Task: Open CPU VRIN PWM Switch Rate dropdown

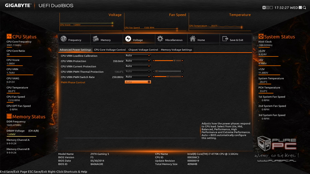Action: coord(138,77)
